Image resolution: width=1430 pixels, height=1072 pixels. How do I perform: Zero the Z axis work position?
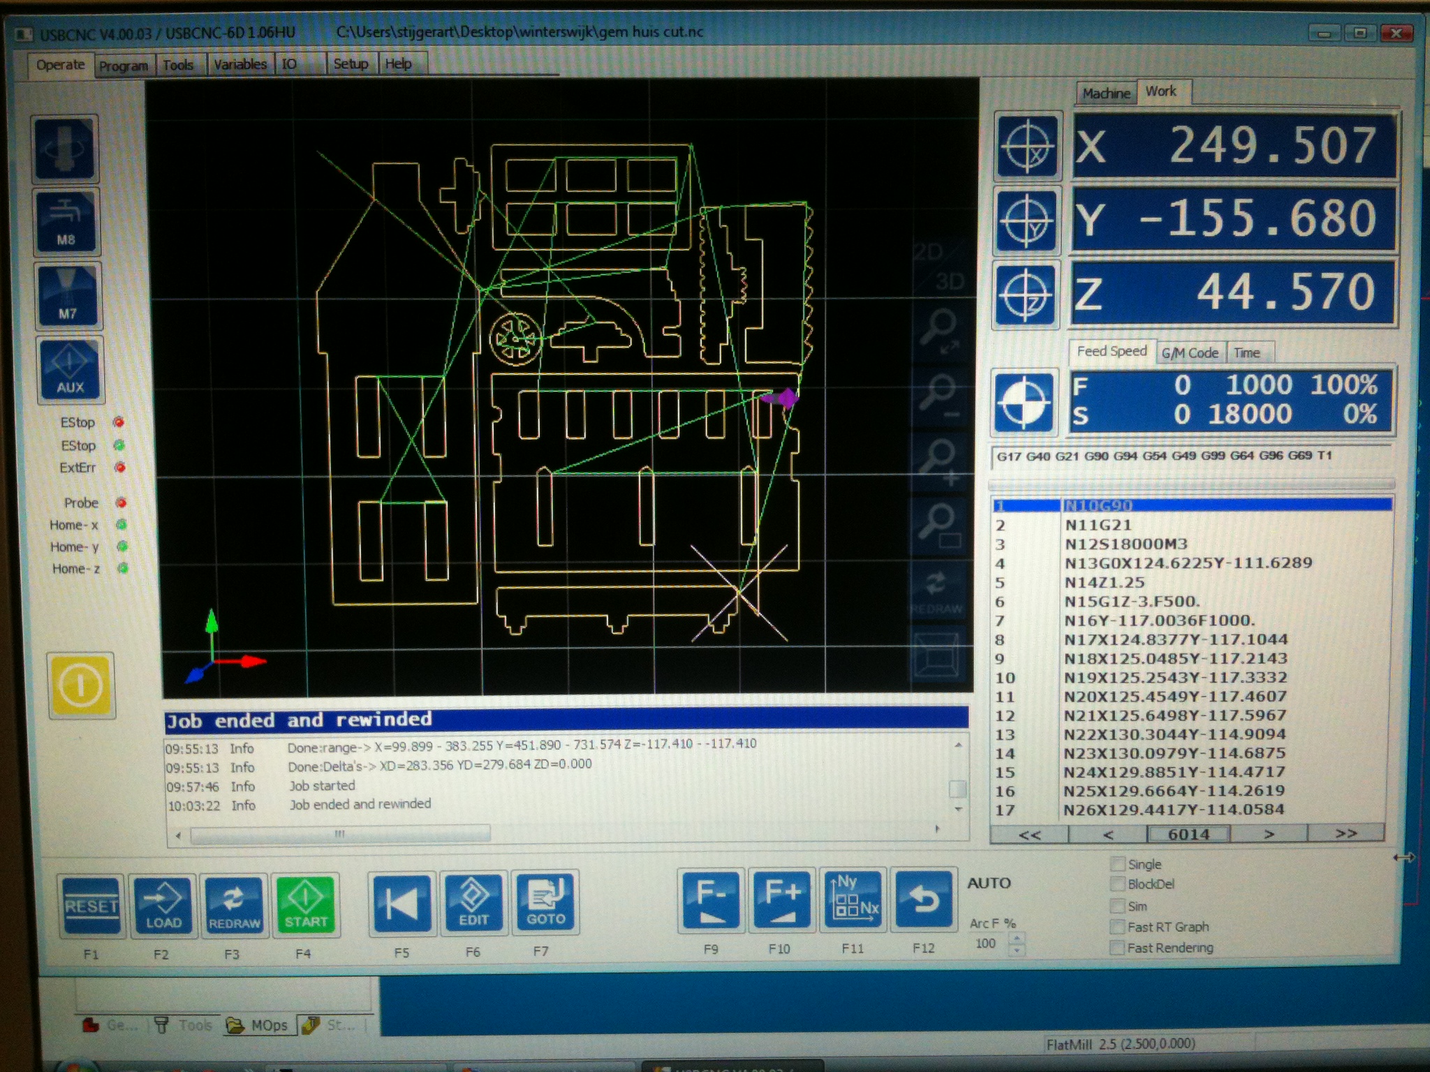pos(1026,295)
